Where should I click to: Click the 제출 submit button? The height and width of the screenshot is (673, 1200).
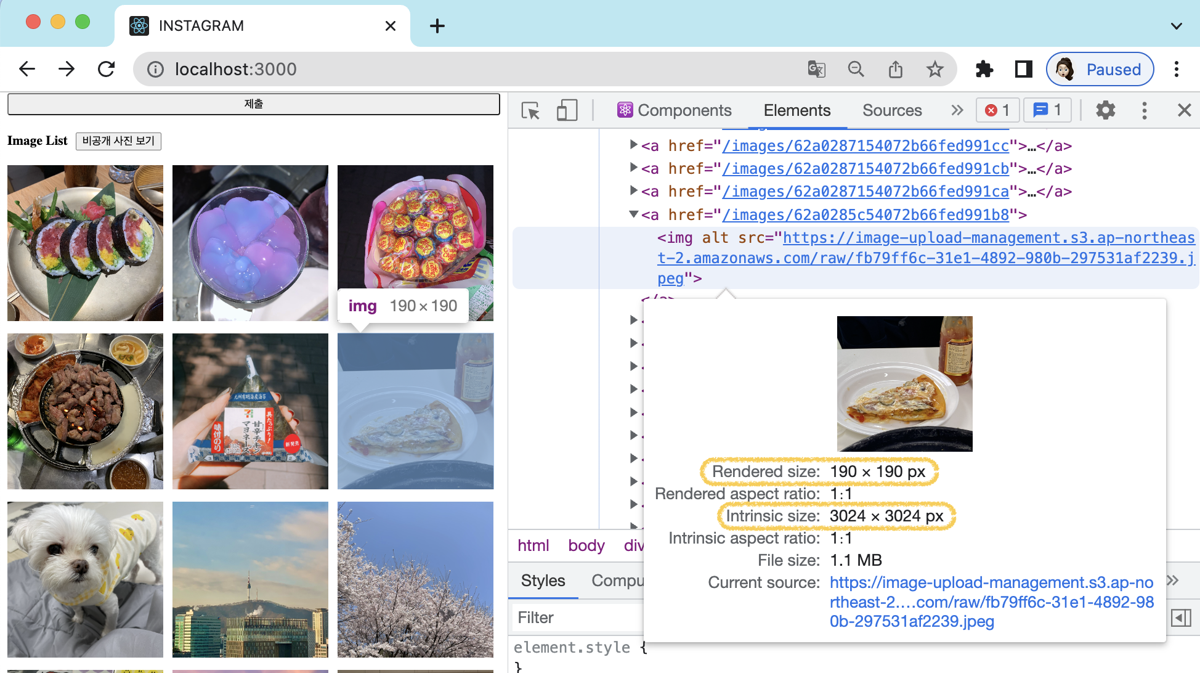pyautogui.click(x=253, y=104)
